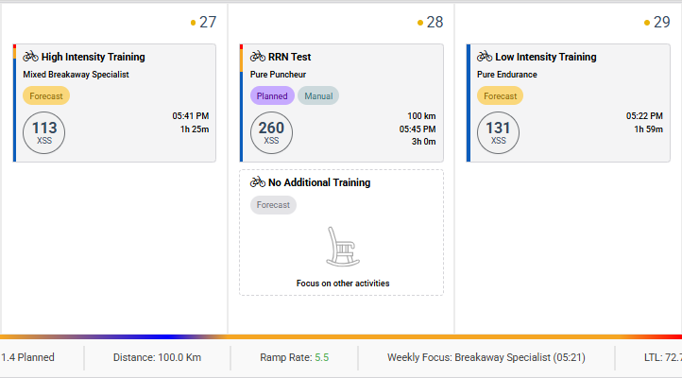This screenshot has height=378, width=682.
Task: Click Forecast badge on No Additional Training
Action: click(x=273, y=204)
